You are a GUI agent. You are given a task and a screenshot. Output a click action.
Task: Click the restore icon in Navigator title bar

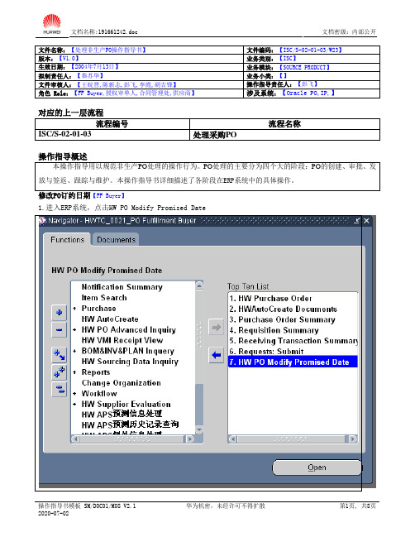pos(357,221)
